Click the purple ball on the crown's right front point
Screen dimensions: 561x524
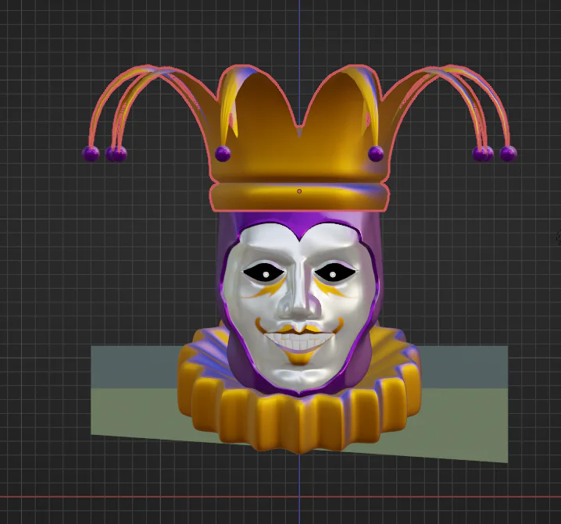(376, 154)
